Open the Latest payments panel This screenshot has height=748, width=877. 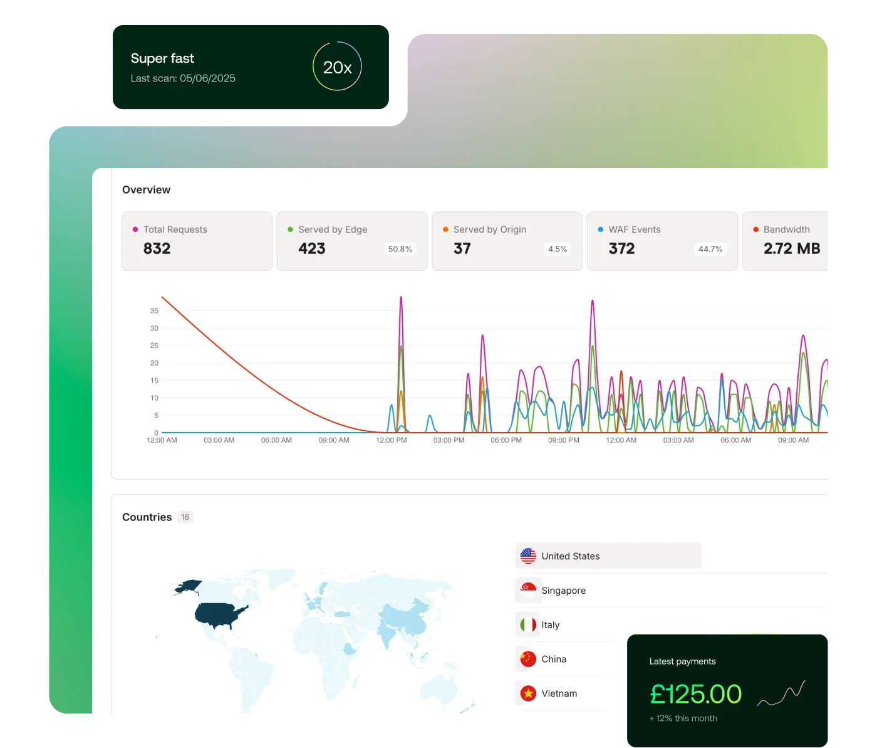(x=682, y=661)
